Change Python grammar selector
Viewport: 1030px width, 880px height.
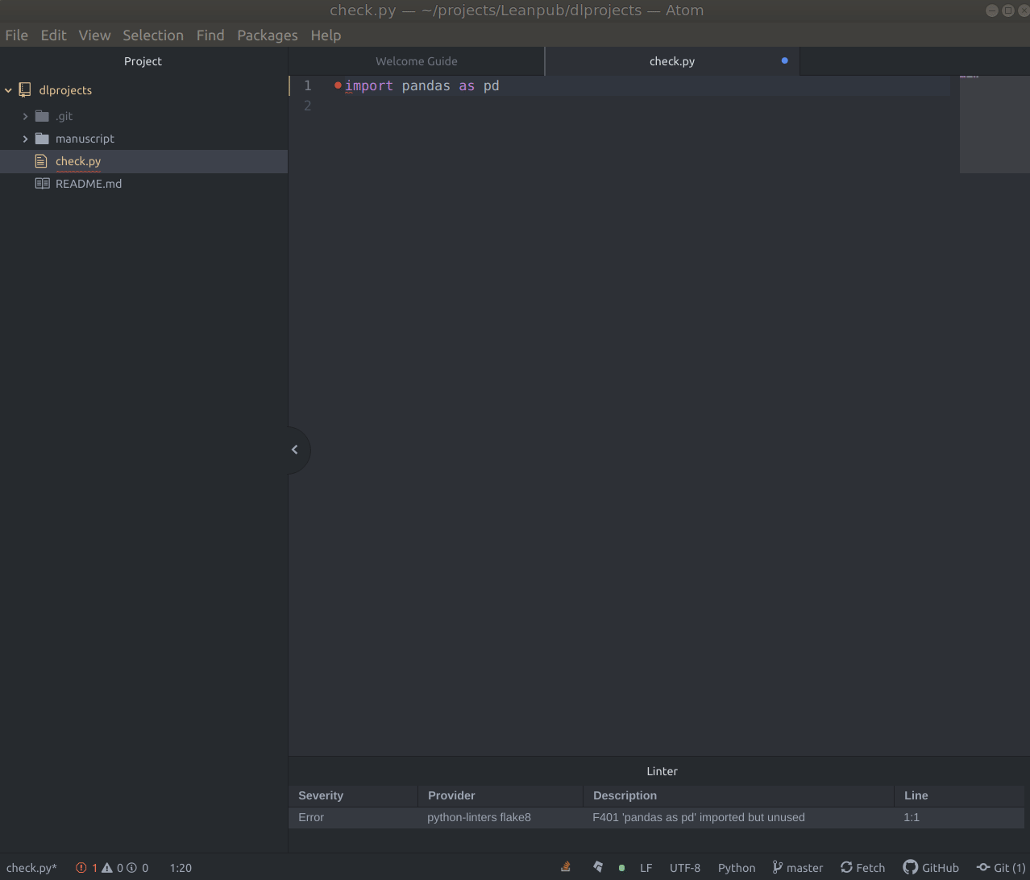737,868
